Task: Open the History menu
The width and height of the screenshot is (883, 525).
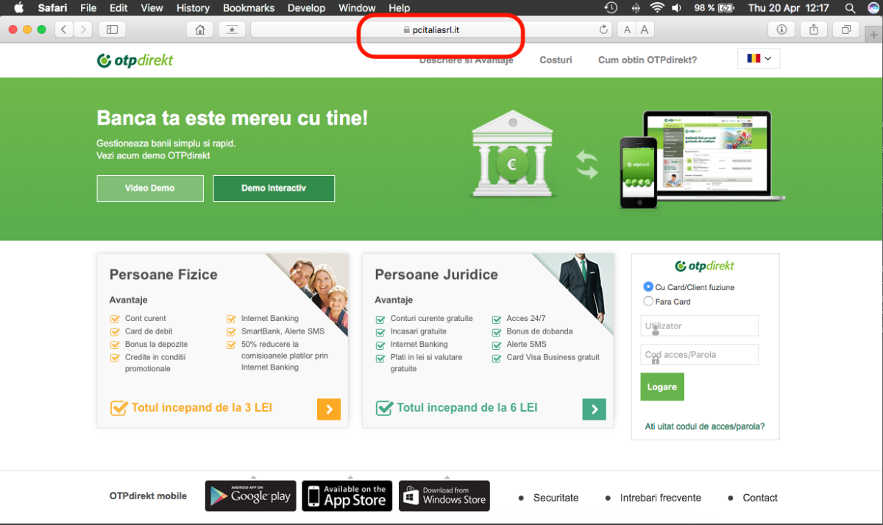Action: pos(193,8)
